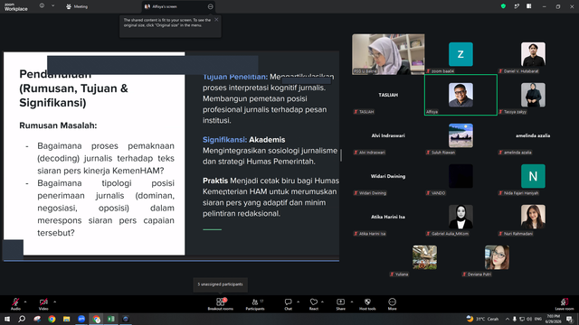Expand chat options arrow
The height and width of the screenshot is (325, 579).
298,302
